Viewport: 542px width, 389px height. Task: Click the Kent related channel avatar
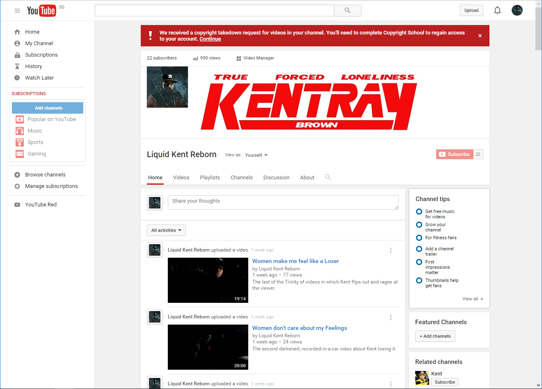(422, 378)
